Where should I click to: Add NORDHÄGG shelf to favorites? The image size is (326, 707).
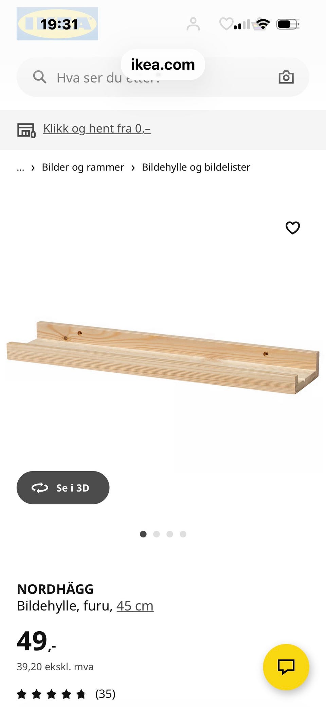click(293, 228)
